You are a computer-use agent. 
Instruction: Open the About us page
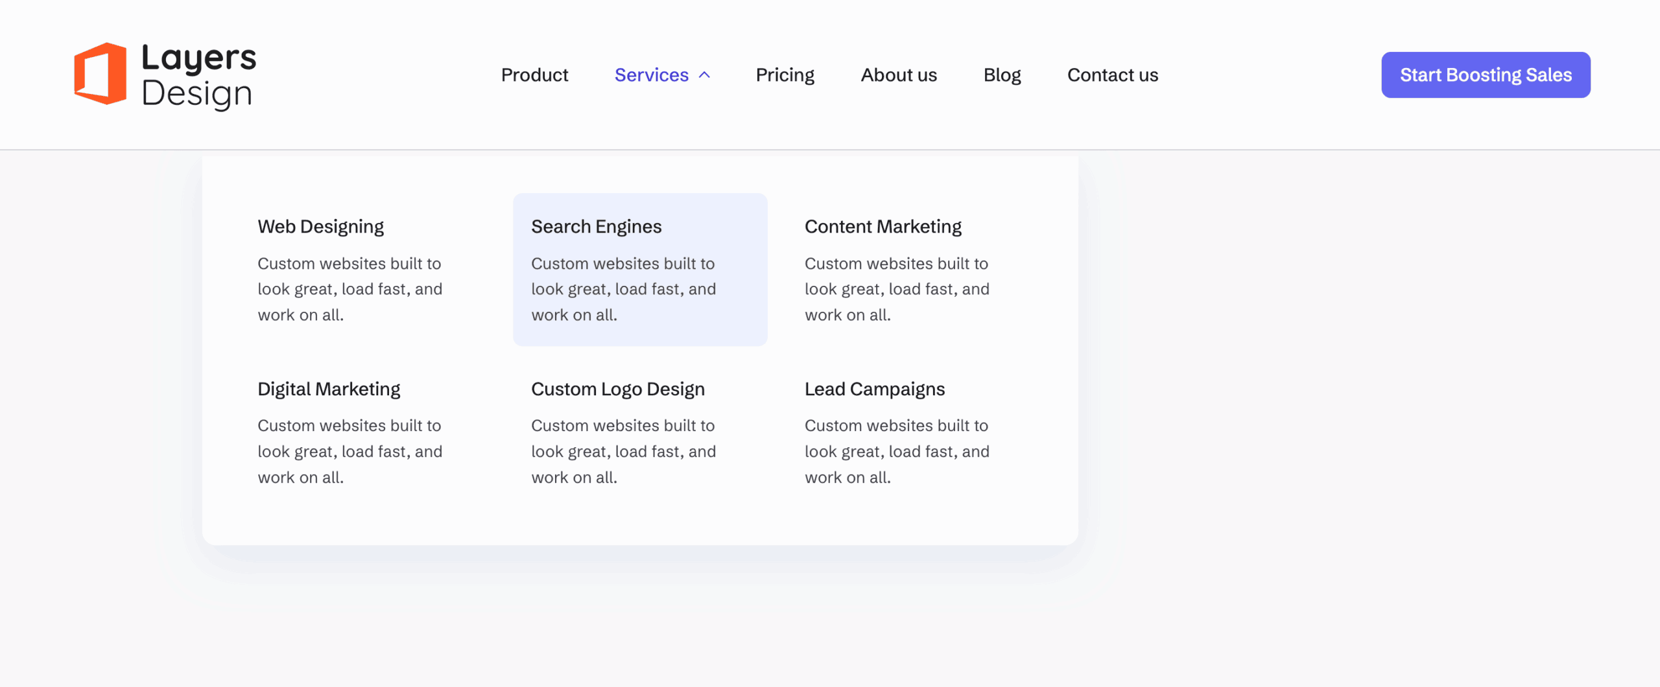[899, 75]
